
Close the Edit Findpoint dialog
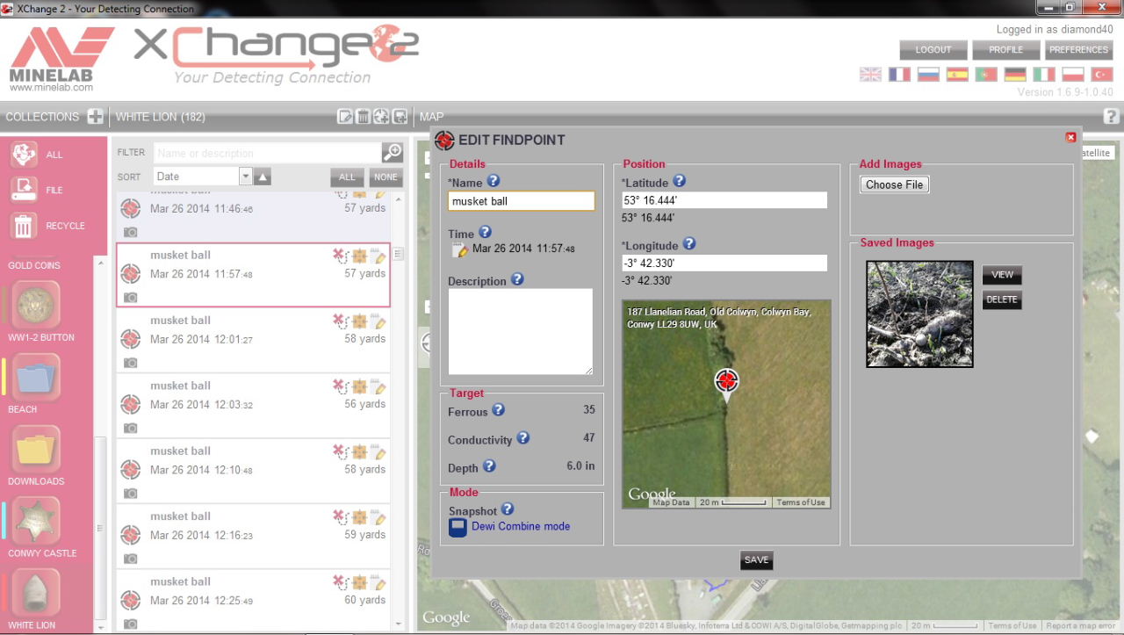point(1070,137)
